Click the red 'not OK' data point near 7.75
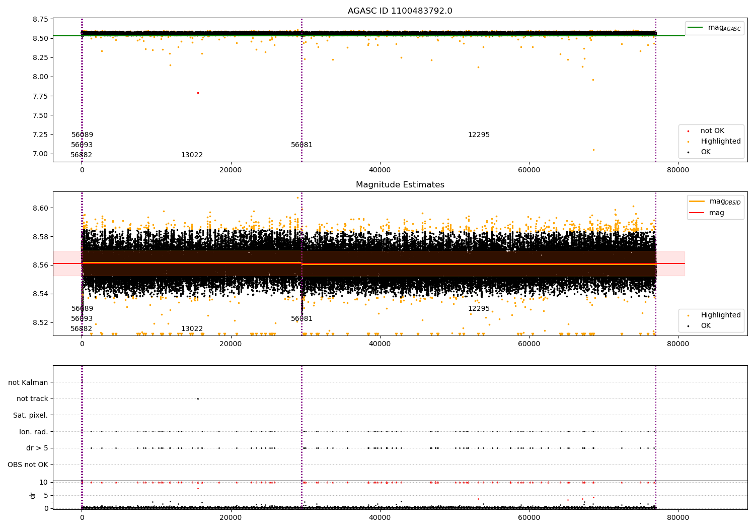The width and height of the screenshot is (755, 529). [x=198, y=93]
